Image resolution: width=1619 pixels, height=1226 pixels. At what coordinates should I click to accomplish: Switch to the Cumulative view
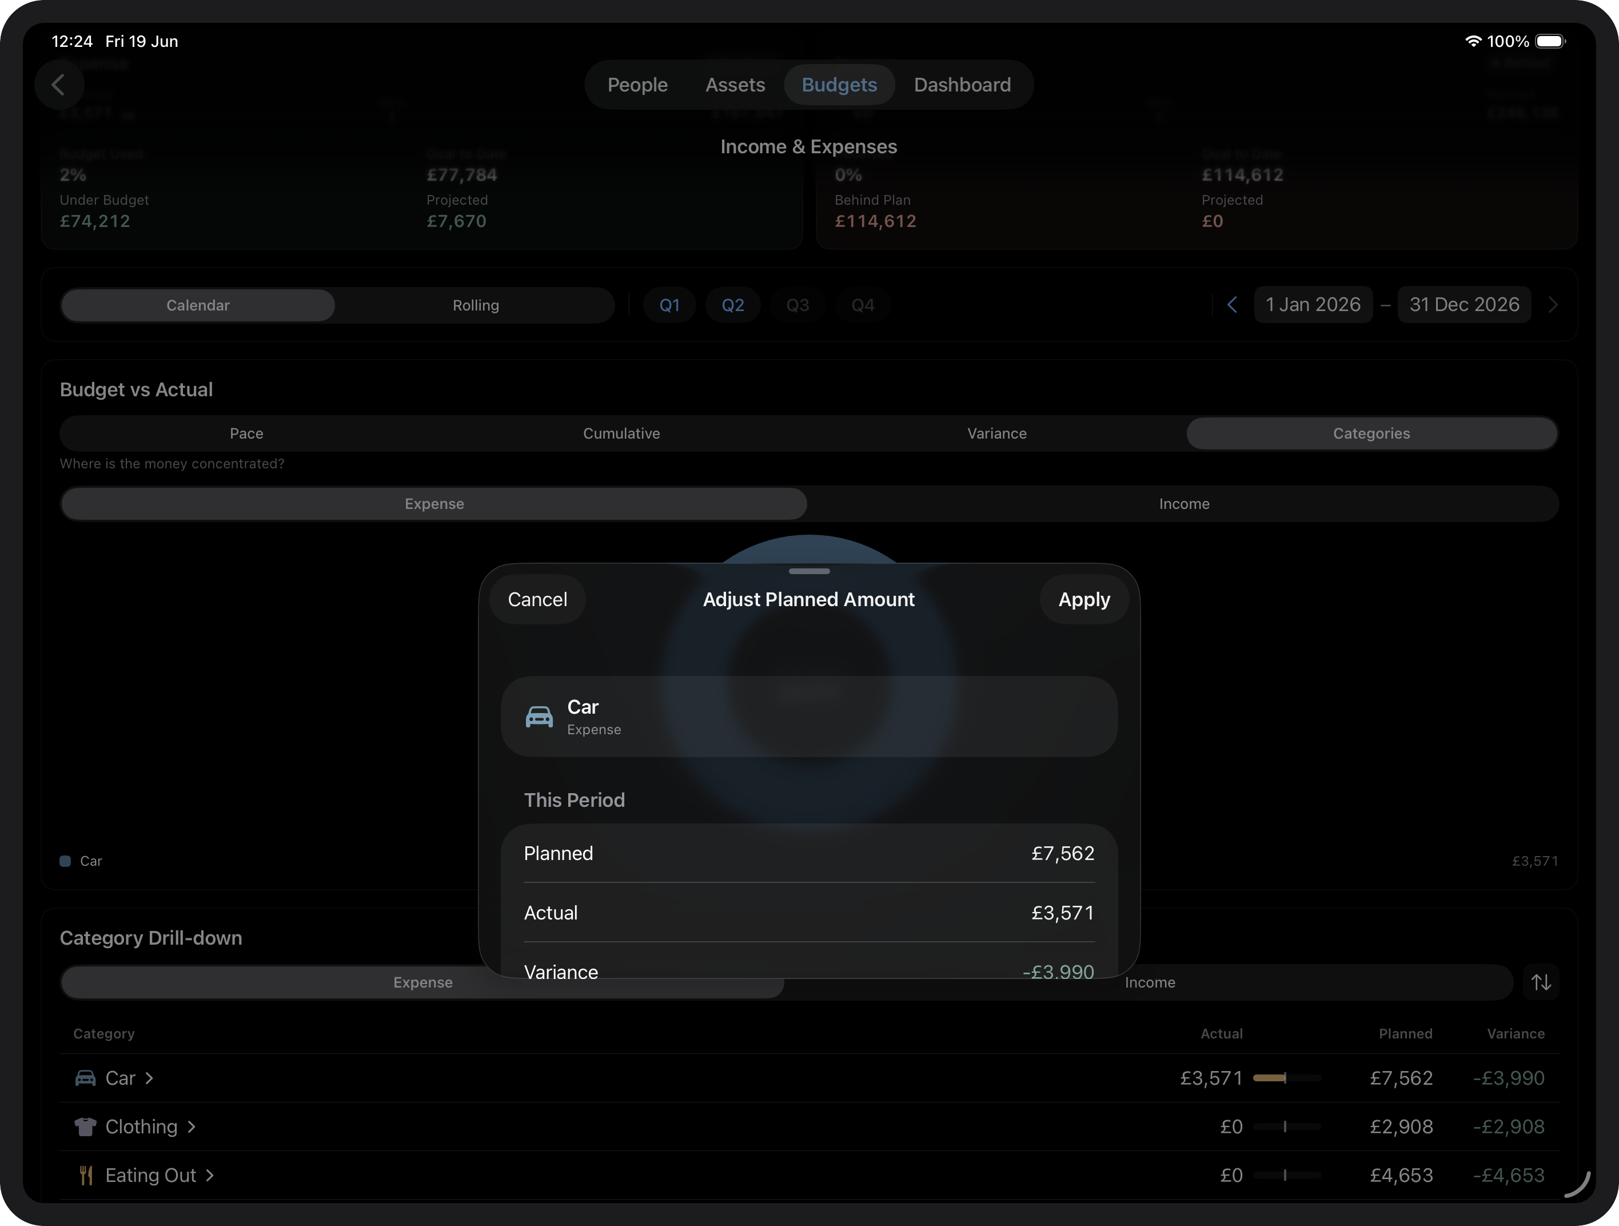coord(621,433)
